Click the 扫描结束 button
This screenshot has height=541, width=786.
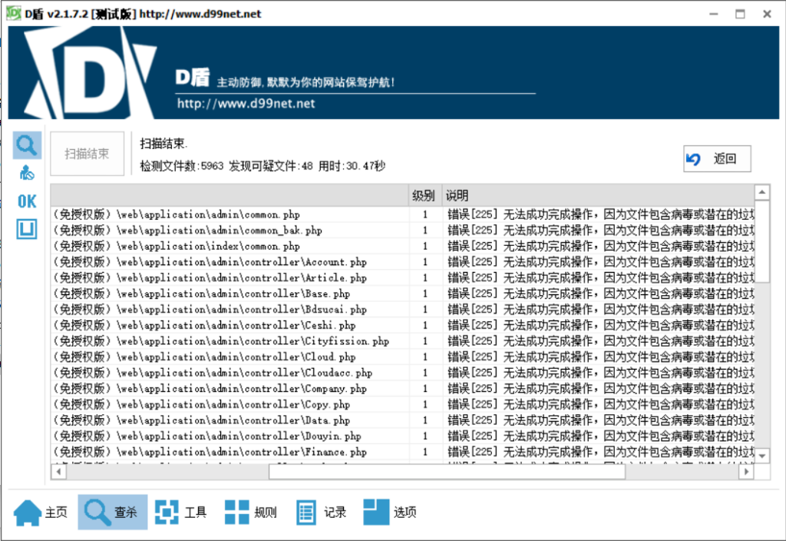pos(87,154)
